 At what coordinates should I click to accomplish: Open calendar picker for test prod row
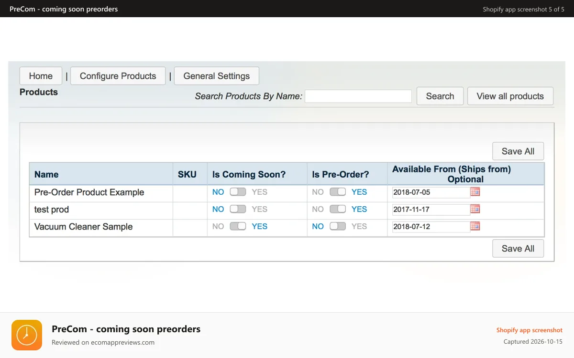pos(475,209)
